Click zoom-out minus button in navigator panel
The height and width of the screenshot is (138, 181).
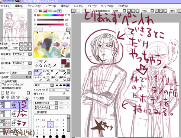22,44
